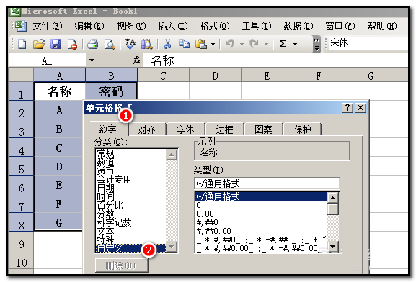The width and height of the screenshot is (416, 282).
Task: Open the 数据(D) menu
Action: (298, 26)
